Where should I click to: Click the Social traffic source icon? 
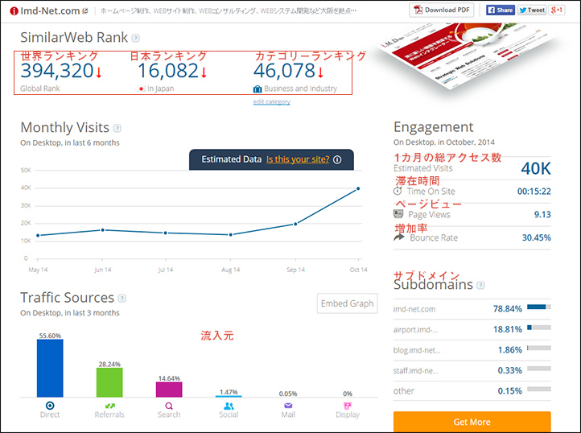(229, 406)
